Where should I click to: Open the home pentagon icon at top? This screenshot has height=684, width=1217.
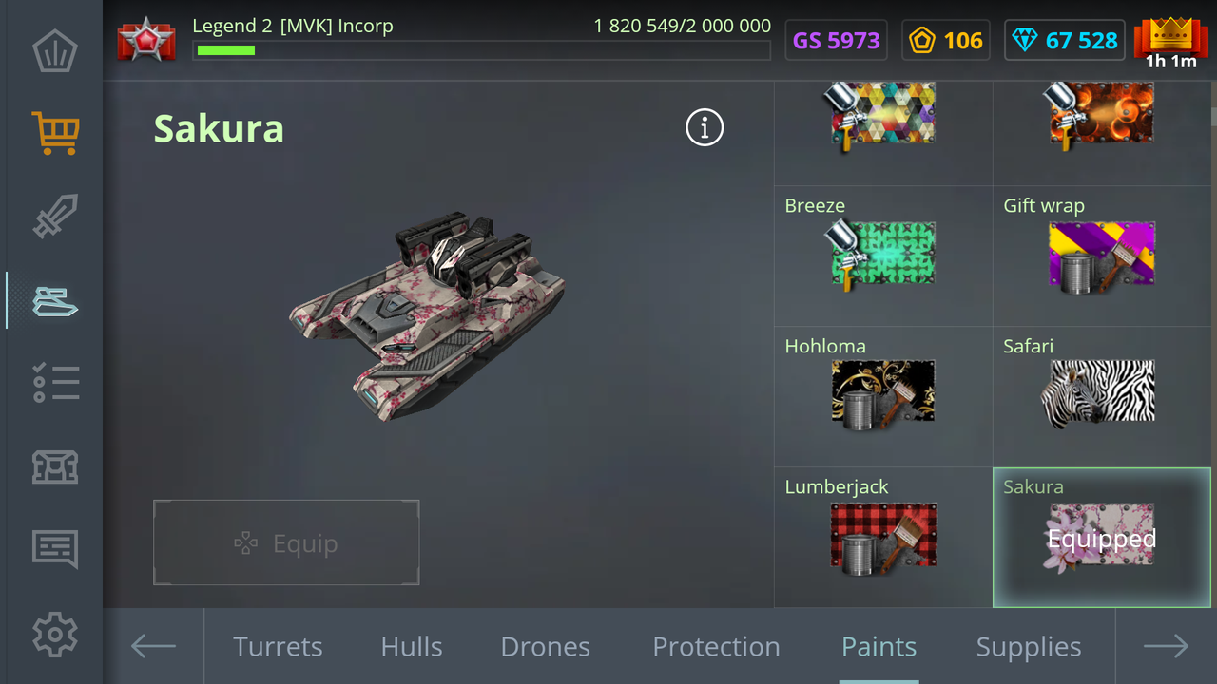[54, 50]
